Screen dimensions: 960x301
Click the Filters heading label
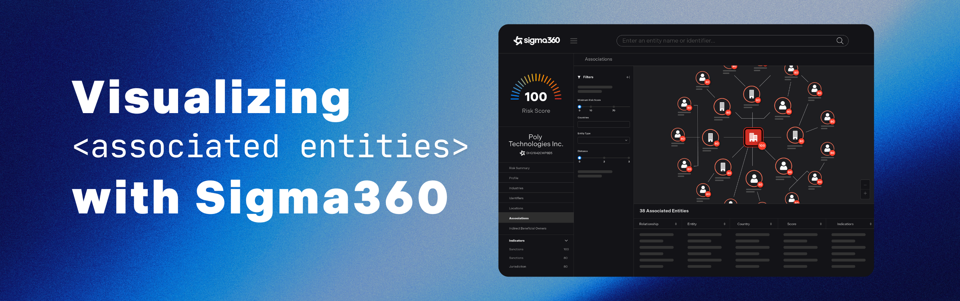click(588, 77)
